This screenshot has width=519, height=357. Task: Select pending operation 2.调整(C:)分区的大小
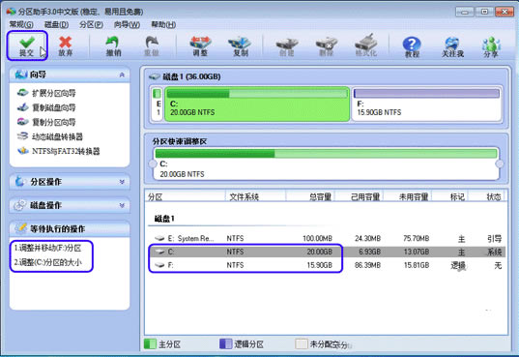tap(47, 262)
